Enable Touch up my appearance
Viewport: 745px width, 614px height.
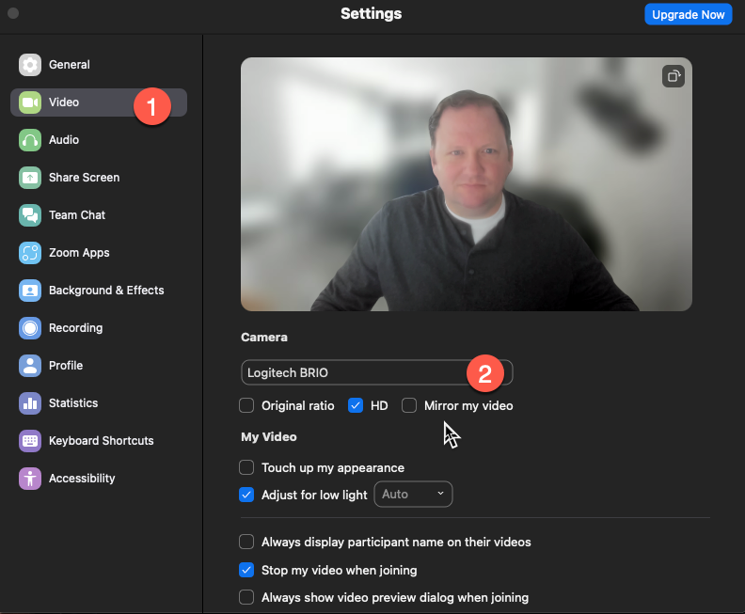246,467
